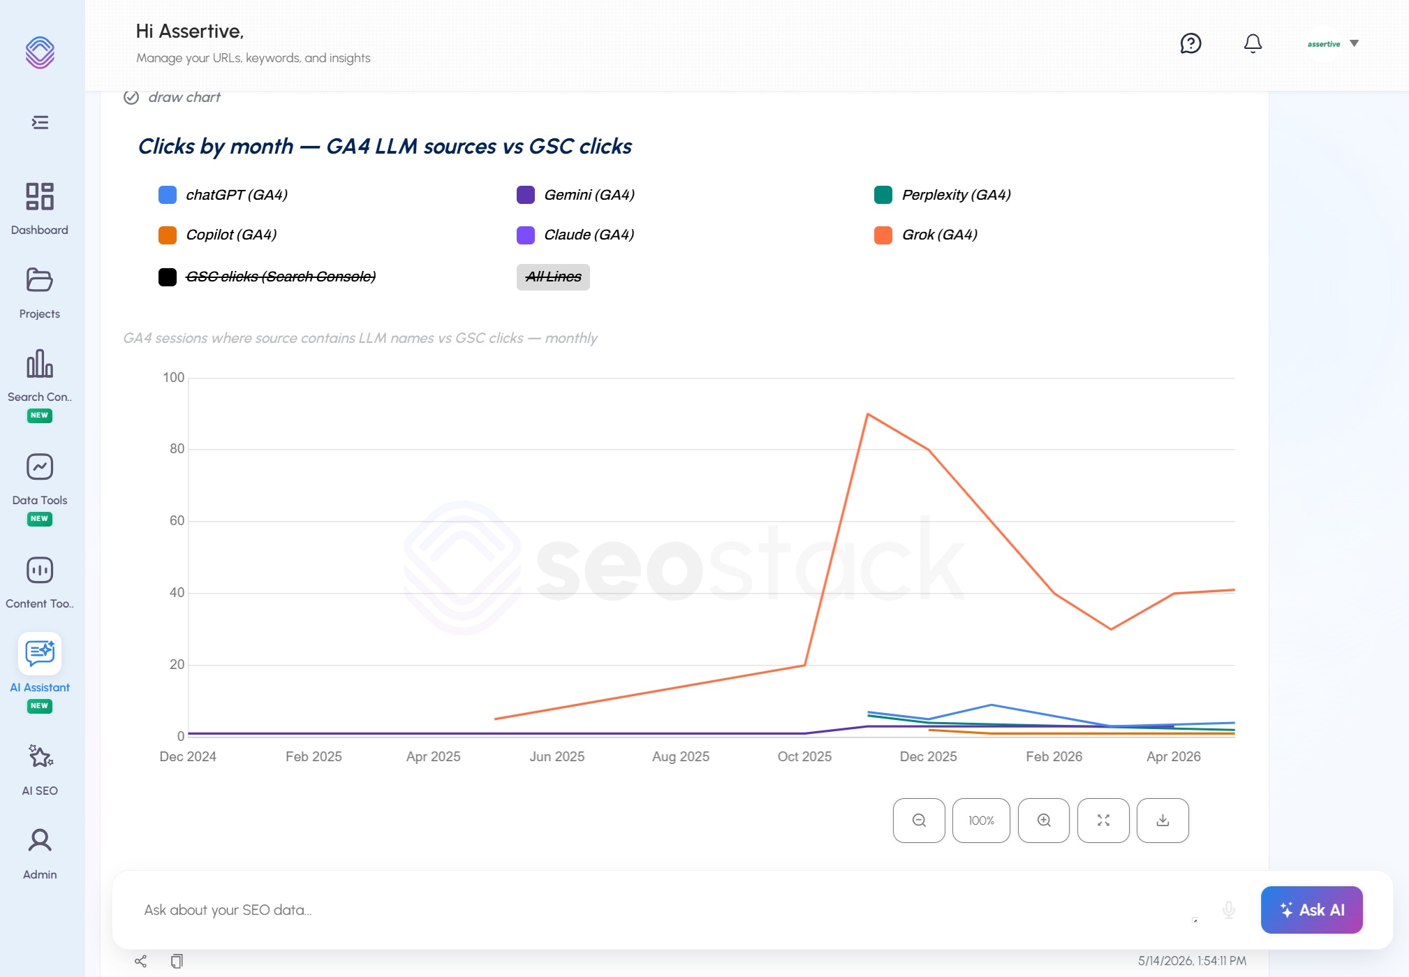Click the seoStack logo icon
This screenshot has height=977, width=1409.
coord(40,52)
